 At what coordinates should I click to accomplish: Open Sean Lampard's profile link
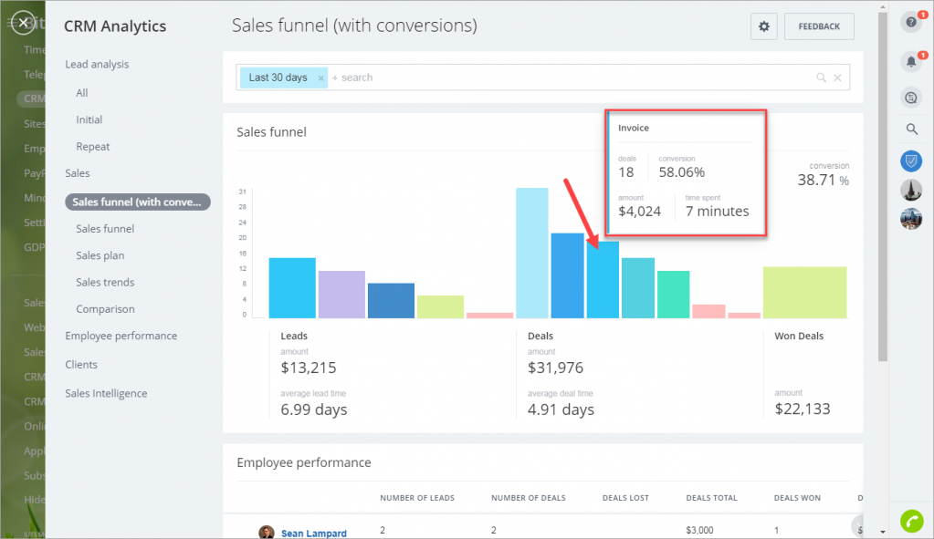313,534
